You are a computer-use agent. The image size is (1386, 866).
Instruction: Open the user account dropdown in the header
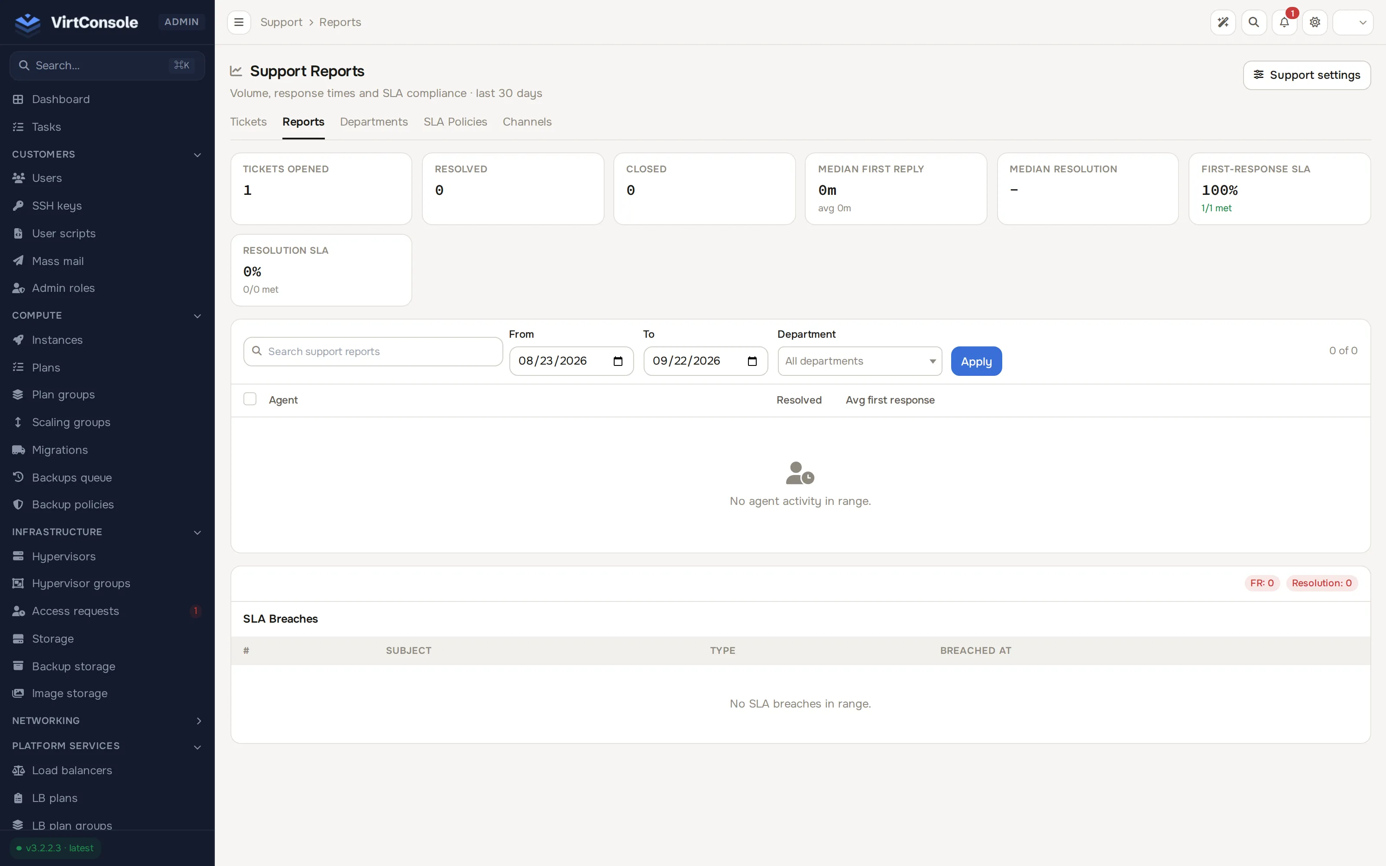[1353, 23]
